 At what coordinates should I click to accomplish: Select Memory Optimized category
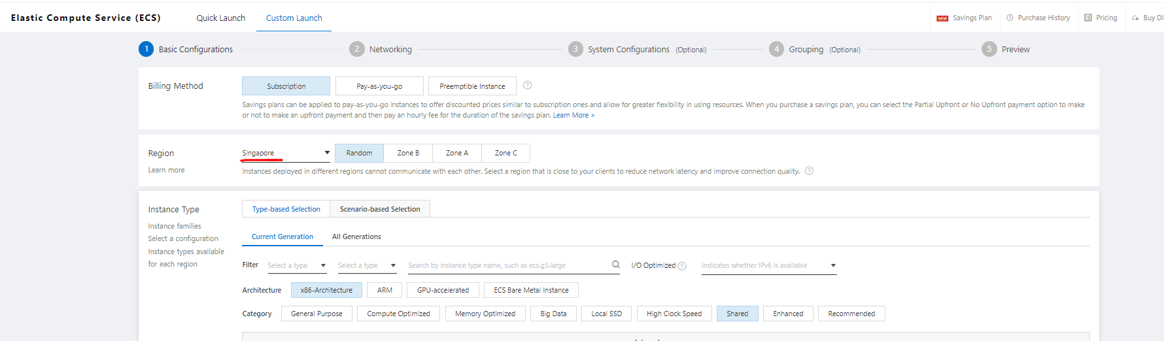(485, 314)
